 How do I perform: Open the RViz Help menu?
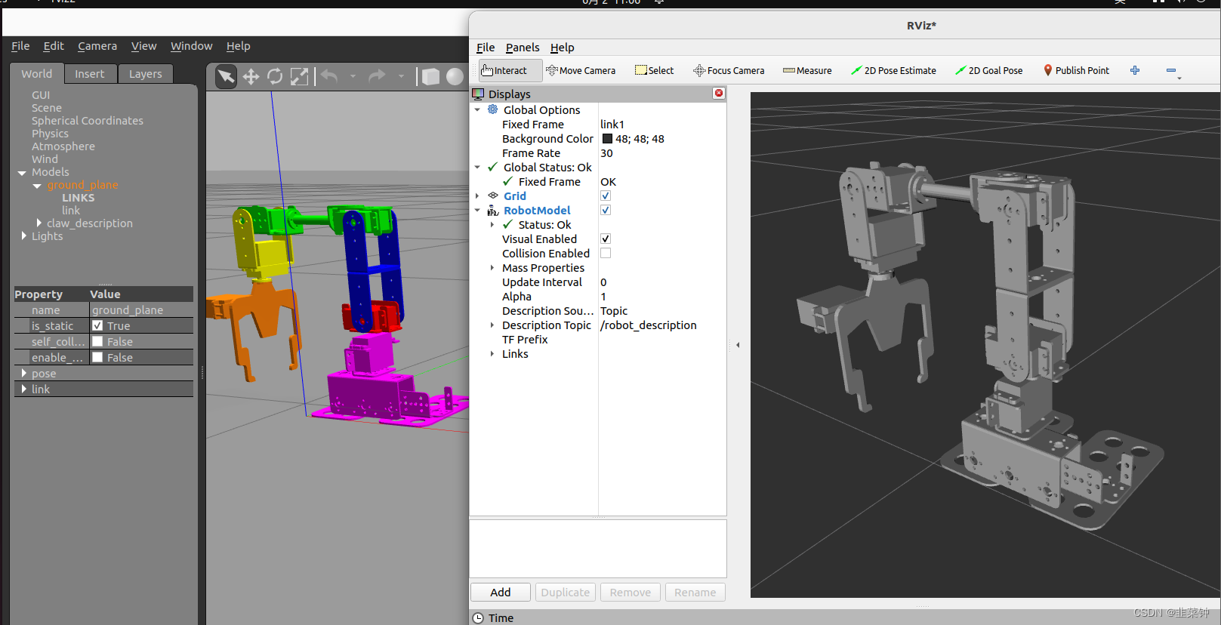pyautogui.click(x=562, y=48)
